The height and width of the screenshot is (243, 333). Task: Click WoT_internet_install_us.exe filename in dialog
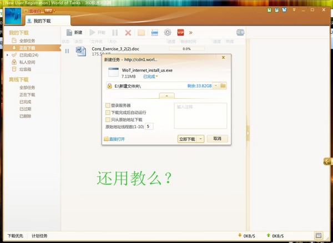(147, 70)
